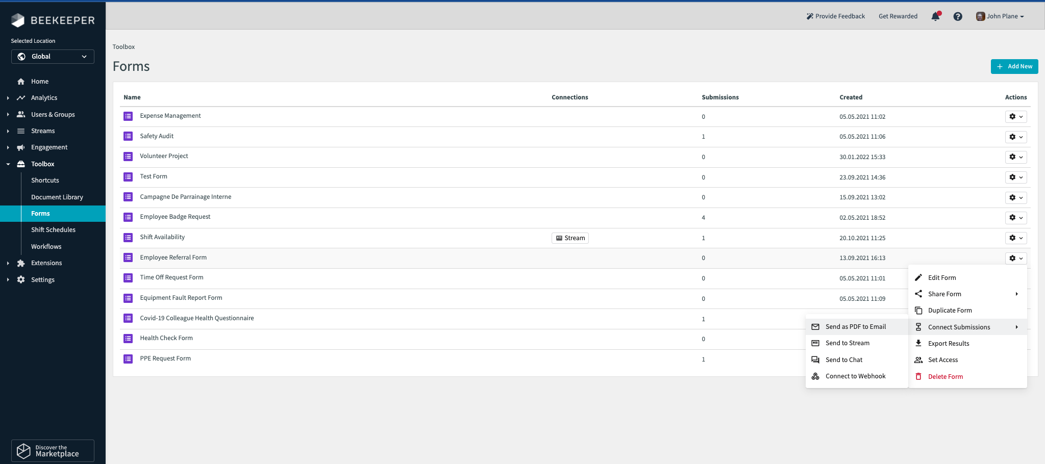
Task: Click the Send as PDF envelope icon
Action: pyautogui.click(x=816, y=326)
